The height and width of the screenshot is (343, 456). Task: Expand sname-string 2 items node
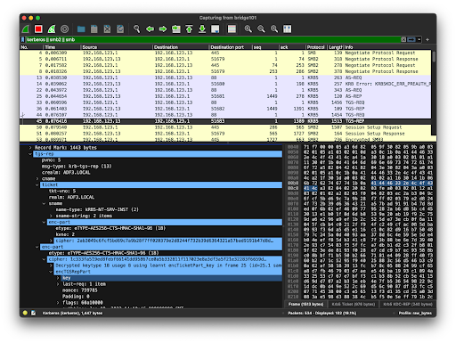51,216
